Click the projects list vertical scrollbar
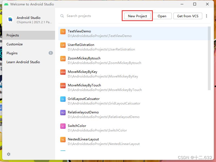216x162 pixels. coord(209,58)
